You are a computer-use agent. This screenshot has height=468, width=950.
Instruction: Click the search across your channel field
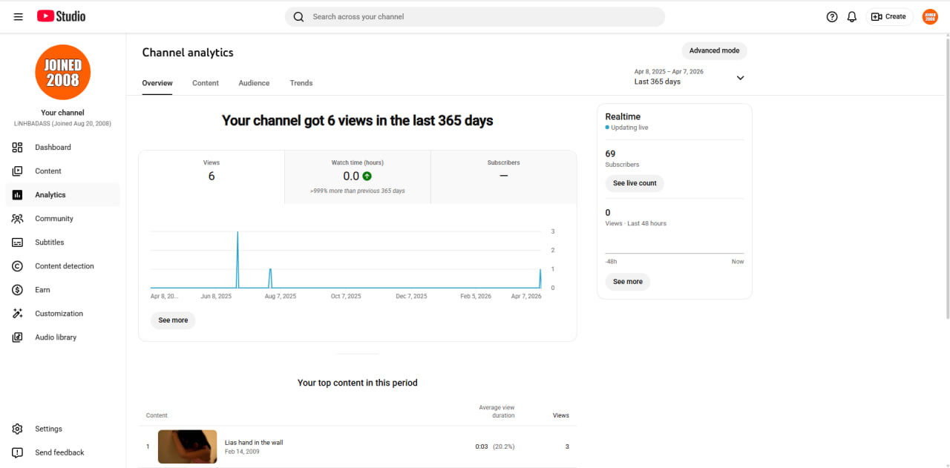[475, 16]
